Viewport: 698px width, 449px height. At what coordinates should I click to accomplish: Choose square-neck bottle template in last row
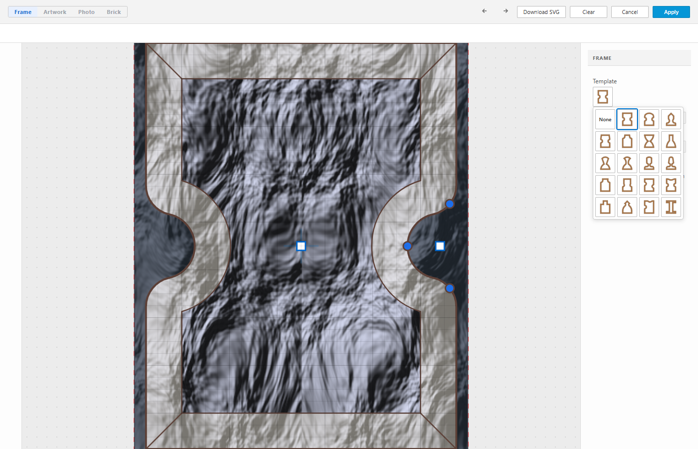[x=605, y=207]
